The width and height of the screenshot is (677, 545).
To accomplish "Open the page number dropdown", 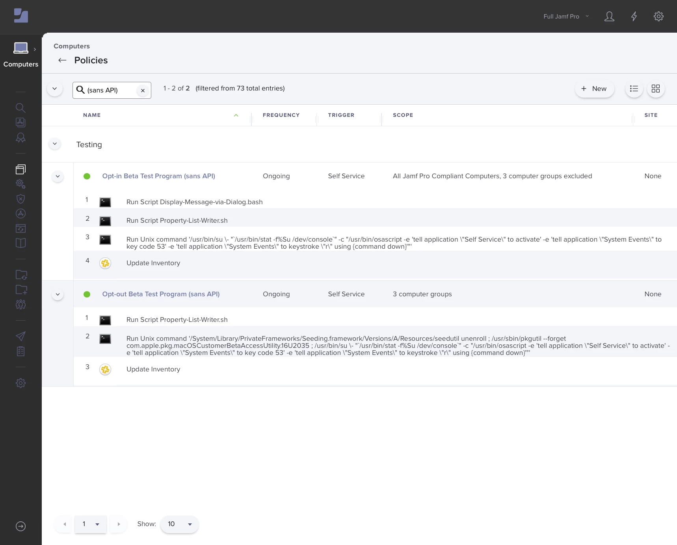I will pos(90,524).
